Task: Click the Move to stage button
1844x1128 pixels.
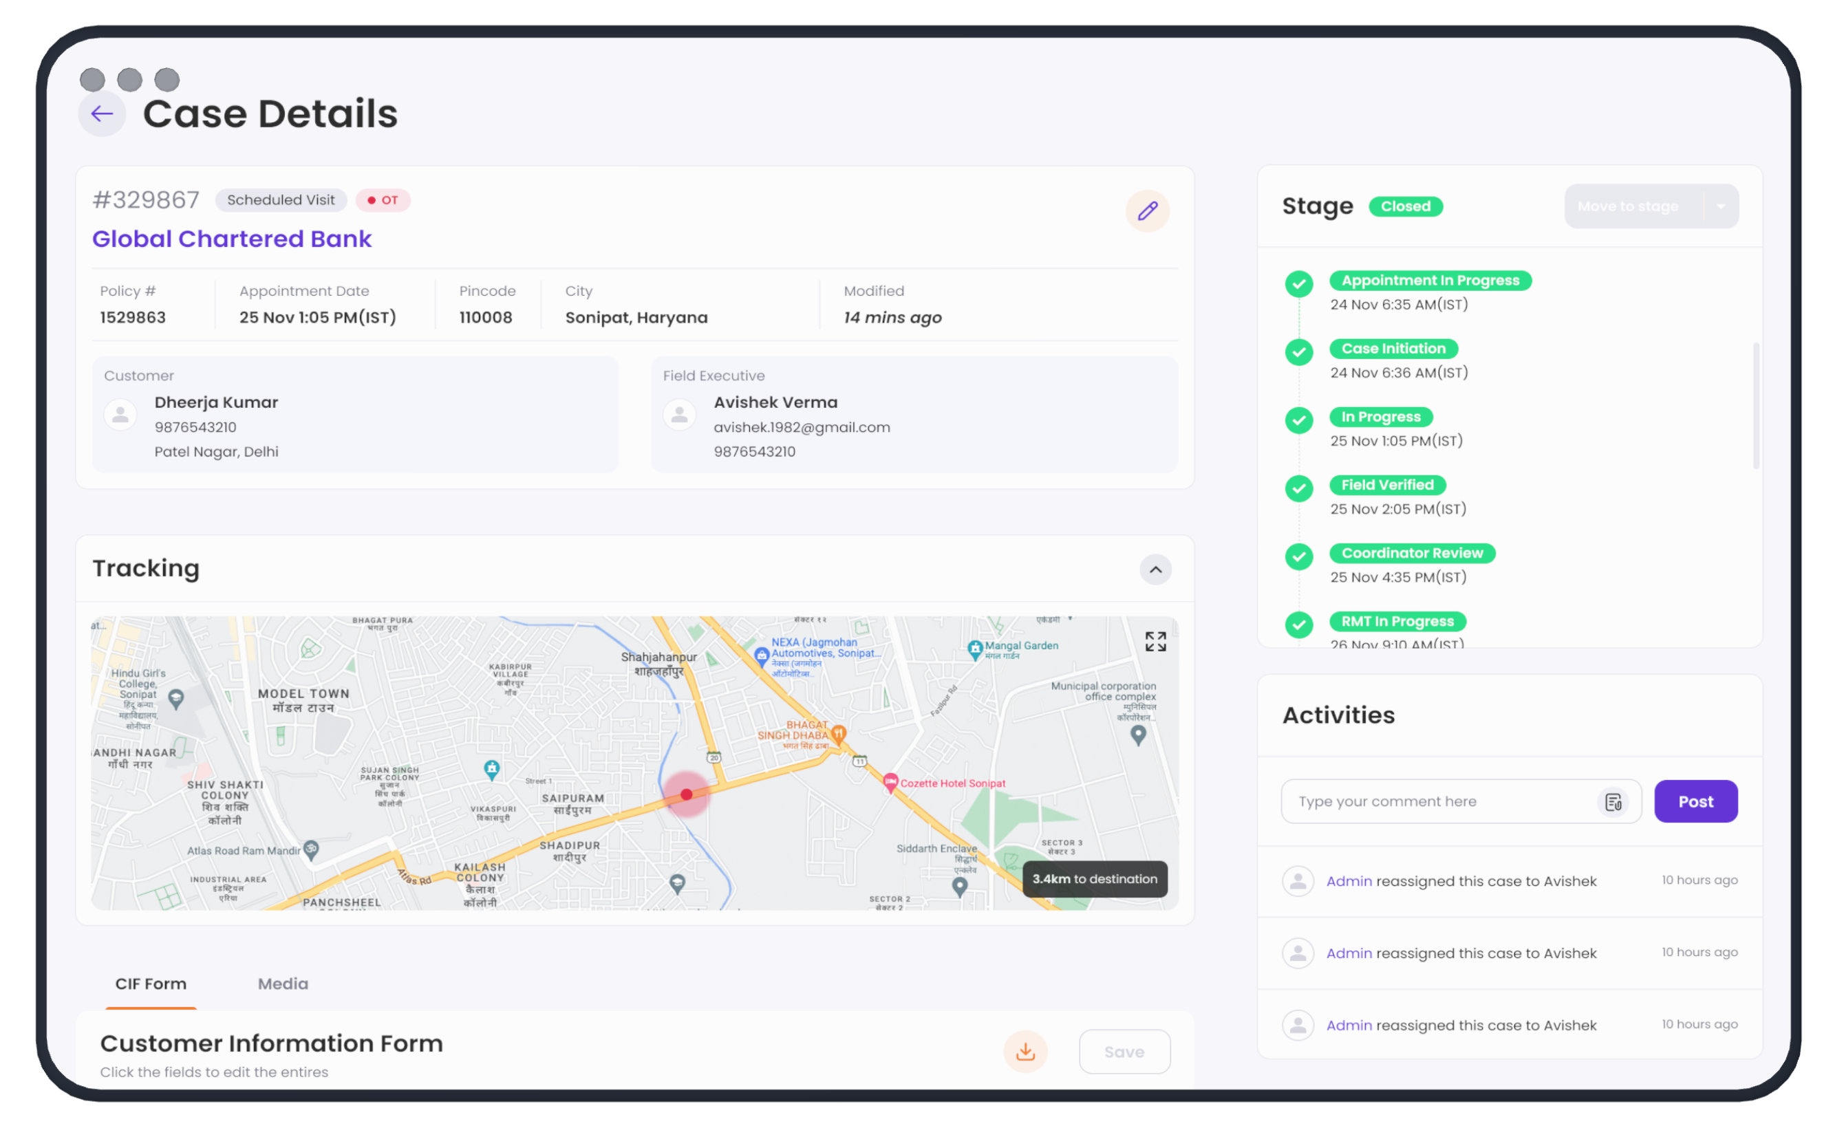Action: (1628, 206)
